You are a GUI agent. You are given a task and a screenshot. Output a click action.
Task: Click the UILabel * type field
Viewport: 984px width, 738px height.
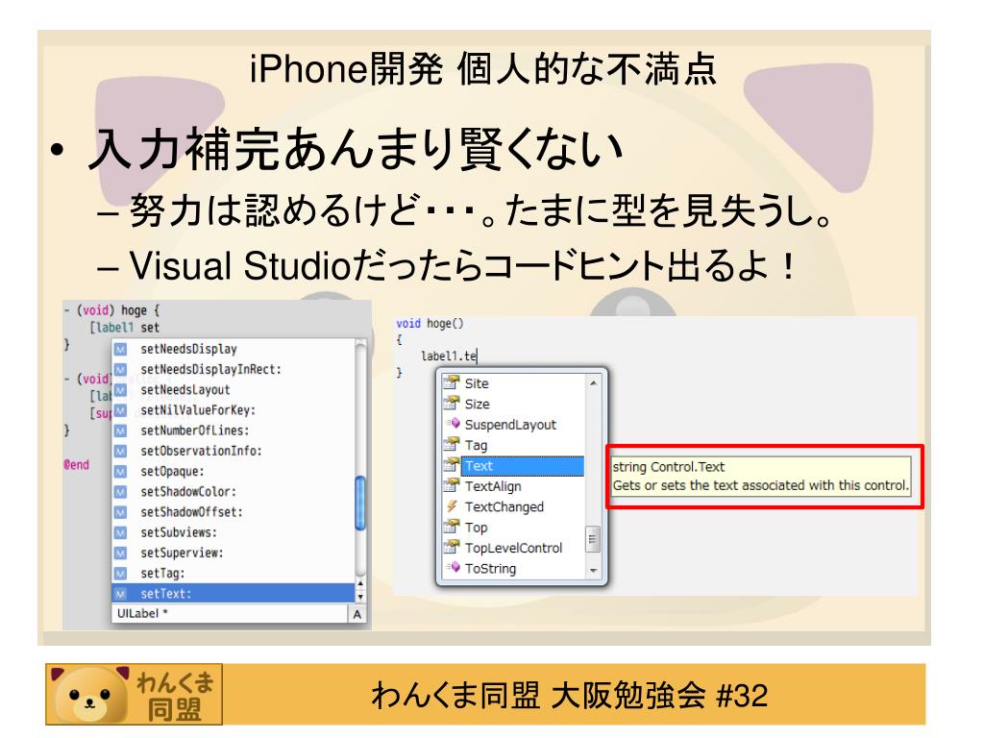[230, 614]
